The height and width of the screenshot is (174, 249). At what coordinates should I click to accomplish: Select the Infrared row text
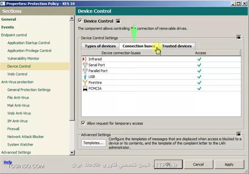(95, 59)
